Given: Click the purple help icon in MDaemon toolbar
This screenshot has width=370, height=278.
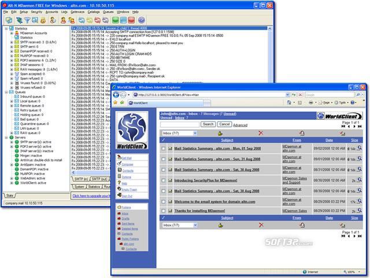Looking at the screenshot, I should (x=142, y=20).
